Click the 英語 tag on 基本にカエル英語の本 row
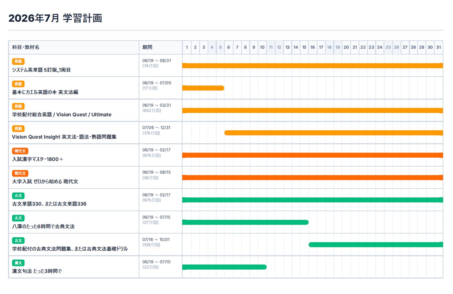Image resolution: width=453 pixels, height=294 pixels. click(x=18, y=84)
